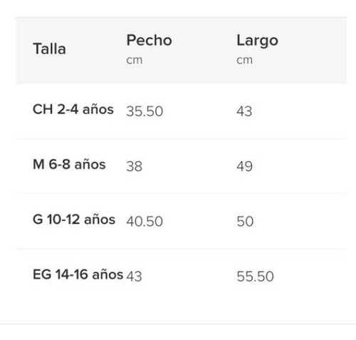Click the word años in the EG row
Screen dimensions: 356x340
click(108, 274)
